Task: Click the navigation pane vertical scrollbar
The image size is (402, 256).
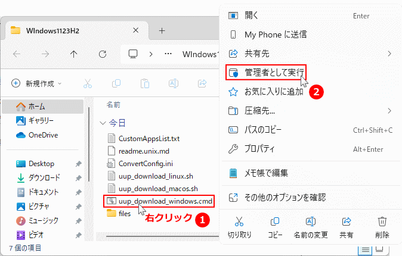Action: [x=89, y=144]
